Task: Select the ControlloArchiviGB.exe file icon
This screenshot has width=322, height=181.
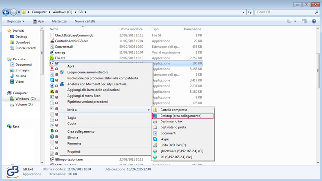Action: pyautogui.click(x=52, y=41)
